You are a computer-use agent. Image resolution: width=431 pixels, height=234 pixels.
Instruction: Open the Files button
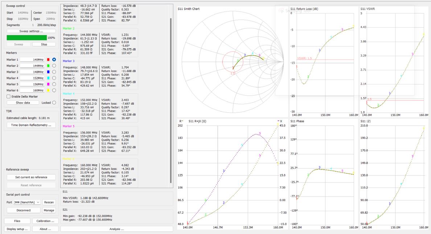(x=17, y=221)
